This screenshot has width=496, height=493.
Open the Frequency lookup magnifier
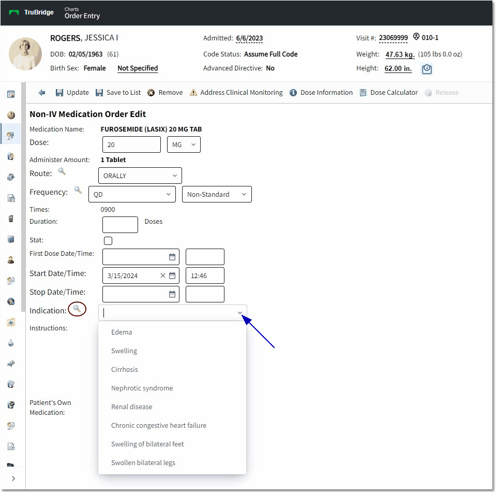[x=78, y=190]
